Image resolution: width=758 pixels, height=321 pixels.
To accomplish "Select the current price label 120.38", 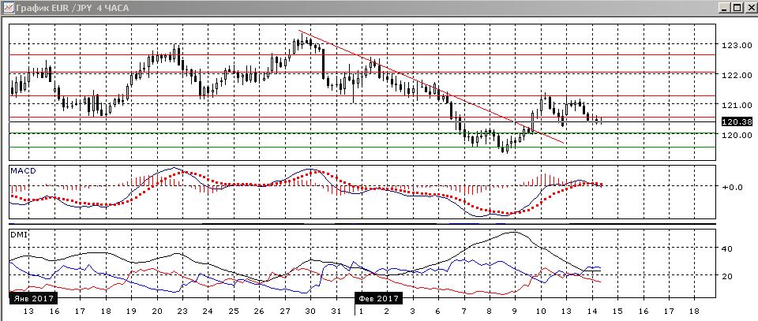I will pos(737,122).
